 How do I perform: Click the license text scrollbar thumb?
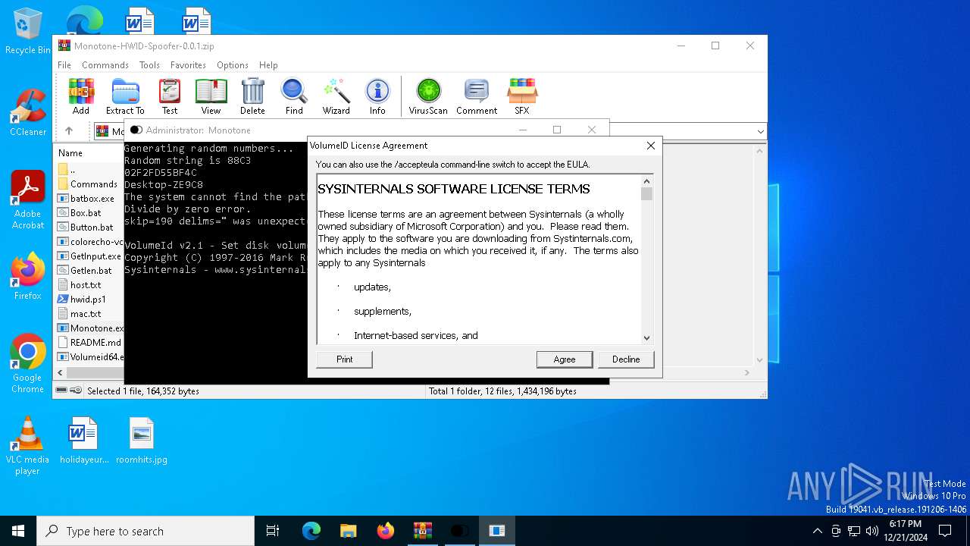point(646,194)
